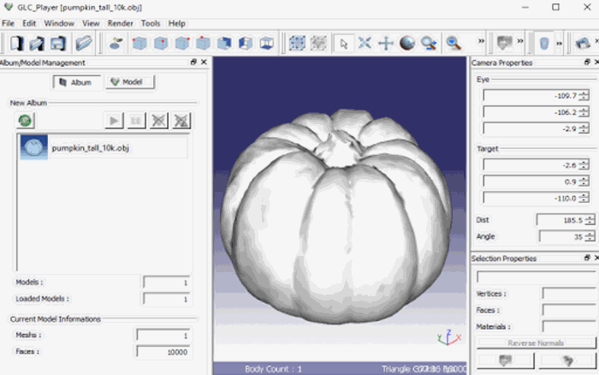This screenshot has width=599, height=375.
Task: Float the Camera Properties panel
Action: [x=588, y=62]
